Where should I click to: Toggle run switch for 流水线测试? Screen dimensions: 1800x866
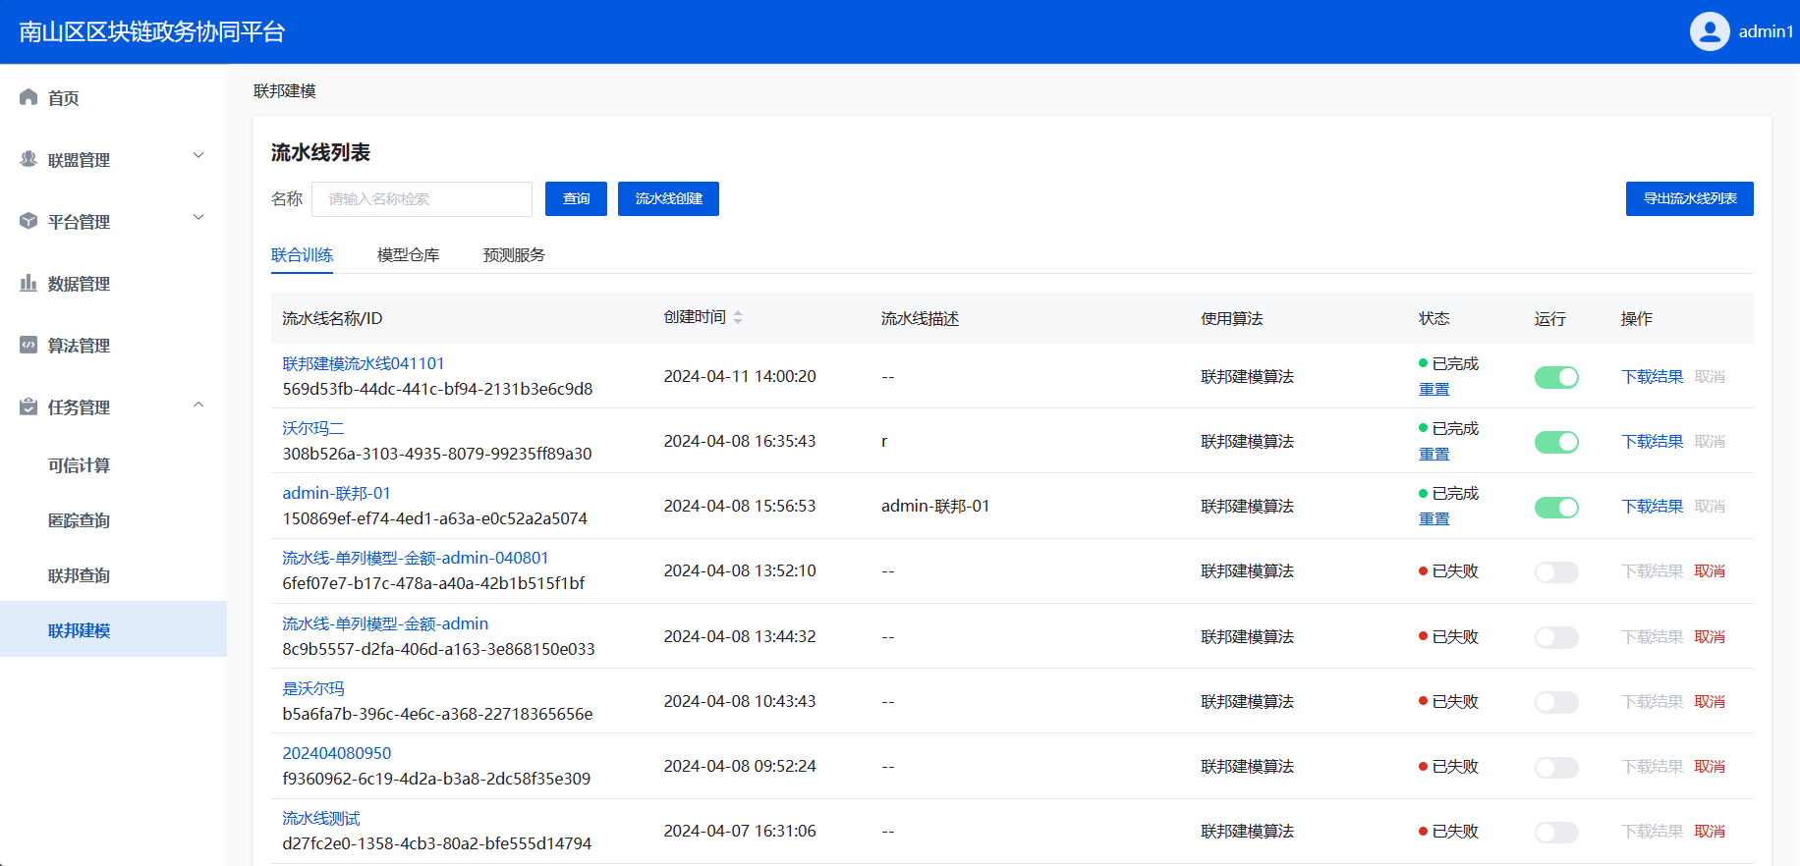pyautogui.click(x=1556, y=832)
